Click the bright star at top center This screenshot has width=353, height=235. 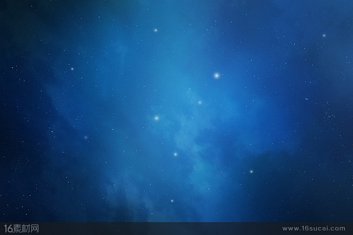tap(156, 30)
